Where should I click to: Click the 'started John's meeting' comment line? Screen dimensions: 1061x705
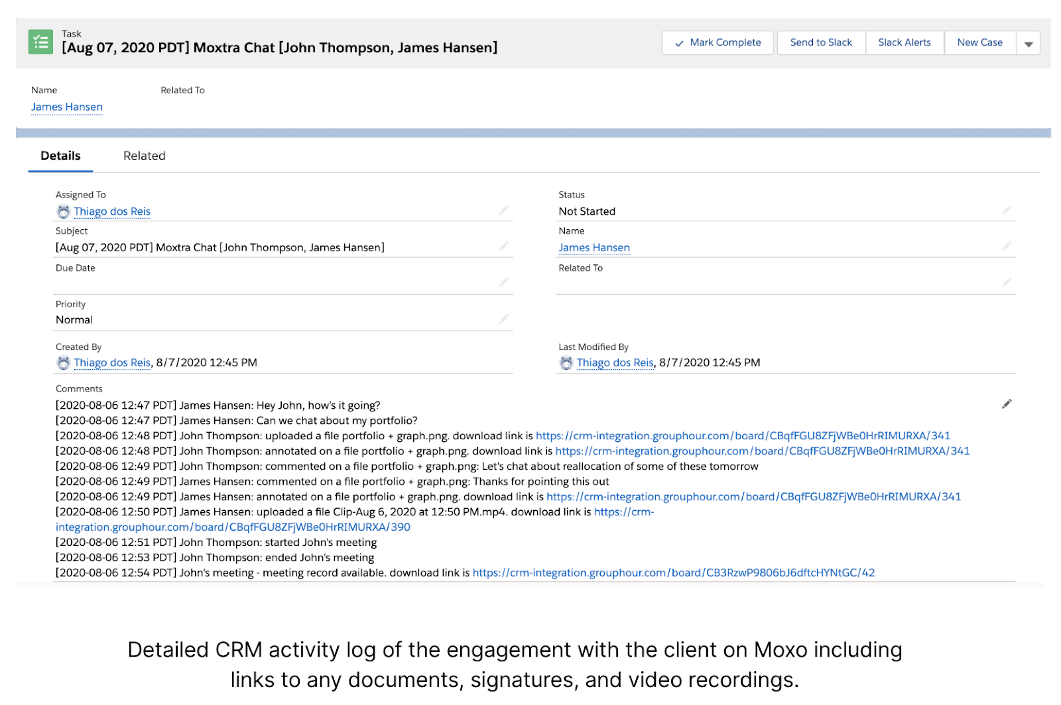tap(216, 542)
